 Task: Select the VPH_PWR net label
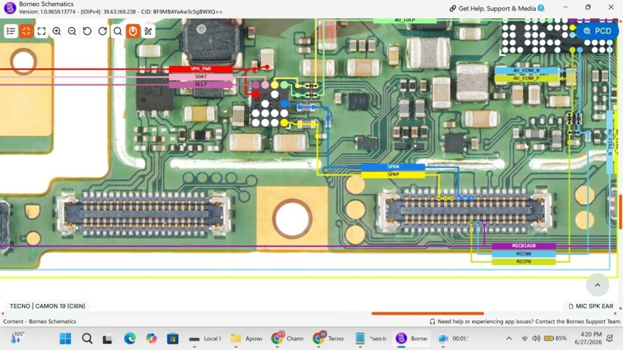(201, 69)
